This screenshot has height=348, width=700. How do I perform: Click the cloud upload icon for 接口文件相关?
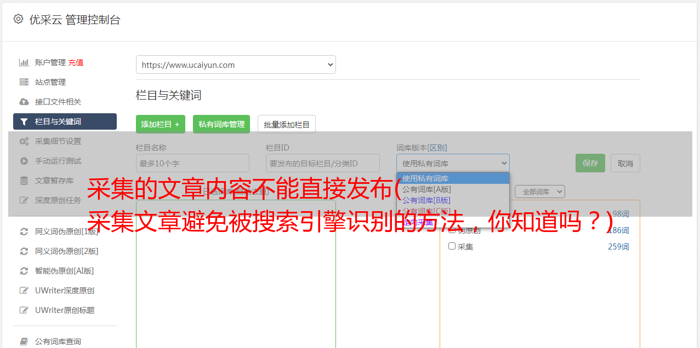pos(24,102)
